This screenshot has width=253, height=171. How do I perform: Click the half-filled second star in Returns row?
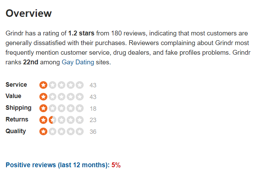53,120
